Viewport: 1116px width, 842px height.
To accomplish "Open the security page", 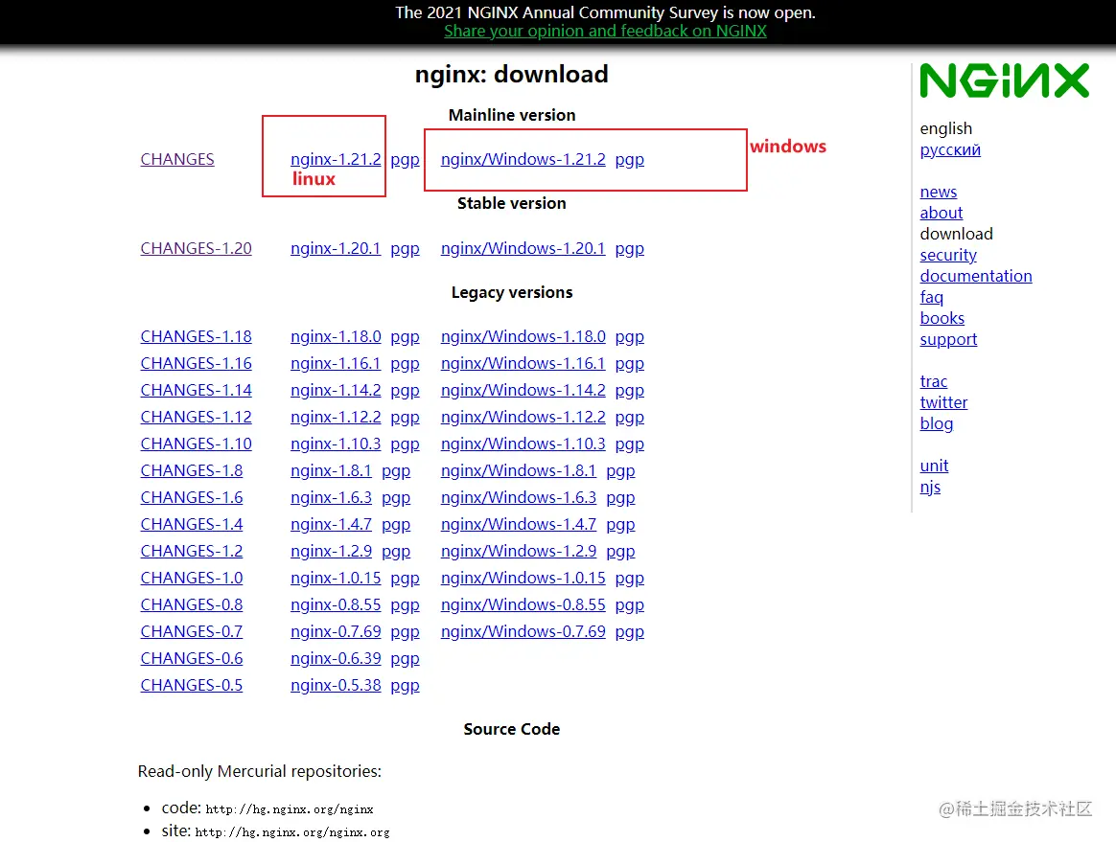I will [948, 256].
